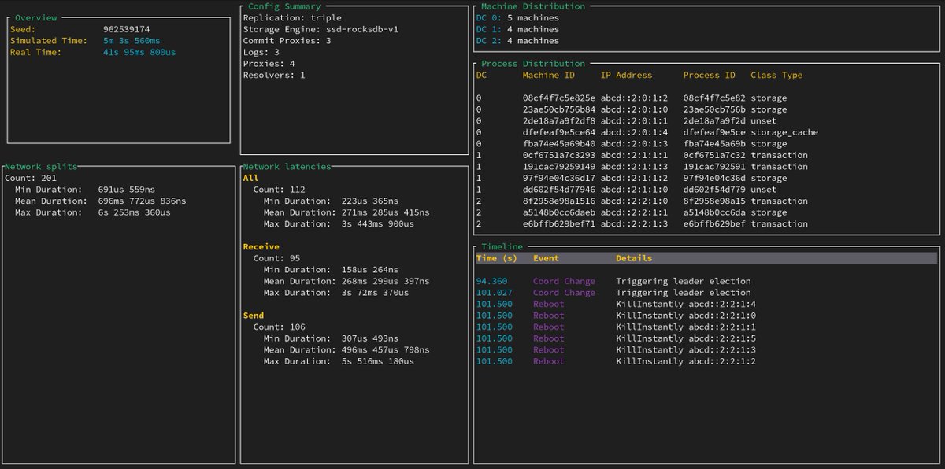Select the All latency section
This screenshot has height=469, width=945.
tap(252, 178)
